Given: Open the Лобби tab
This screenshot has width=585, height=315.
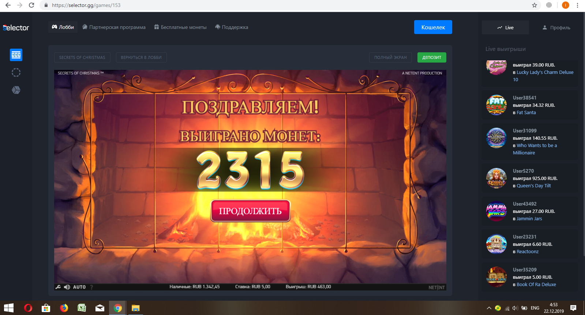Looking at the screenshot, I should pyautogui.click(x=63, y=27).
